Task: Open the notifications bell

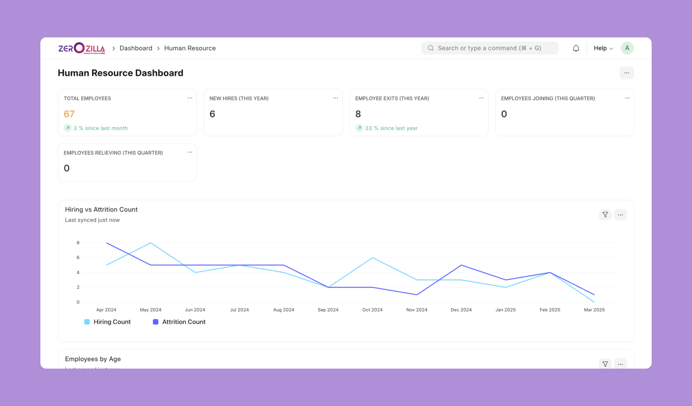Action: pos(576,48)
